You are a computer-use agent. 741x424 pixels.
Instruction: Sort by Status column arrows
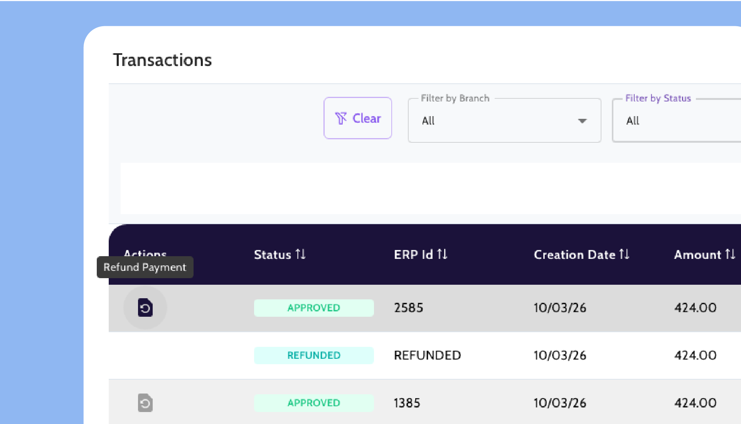[x=301, y=254]
